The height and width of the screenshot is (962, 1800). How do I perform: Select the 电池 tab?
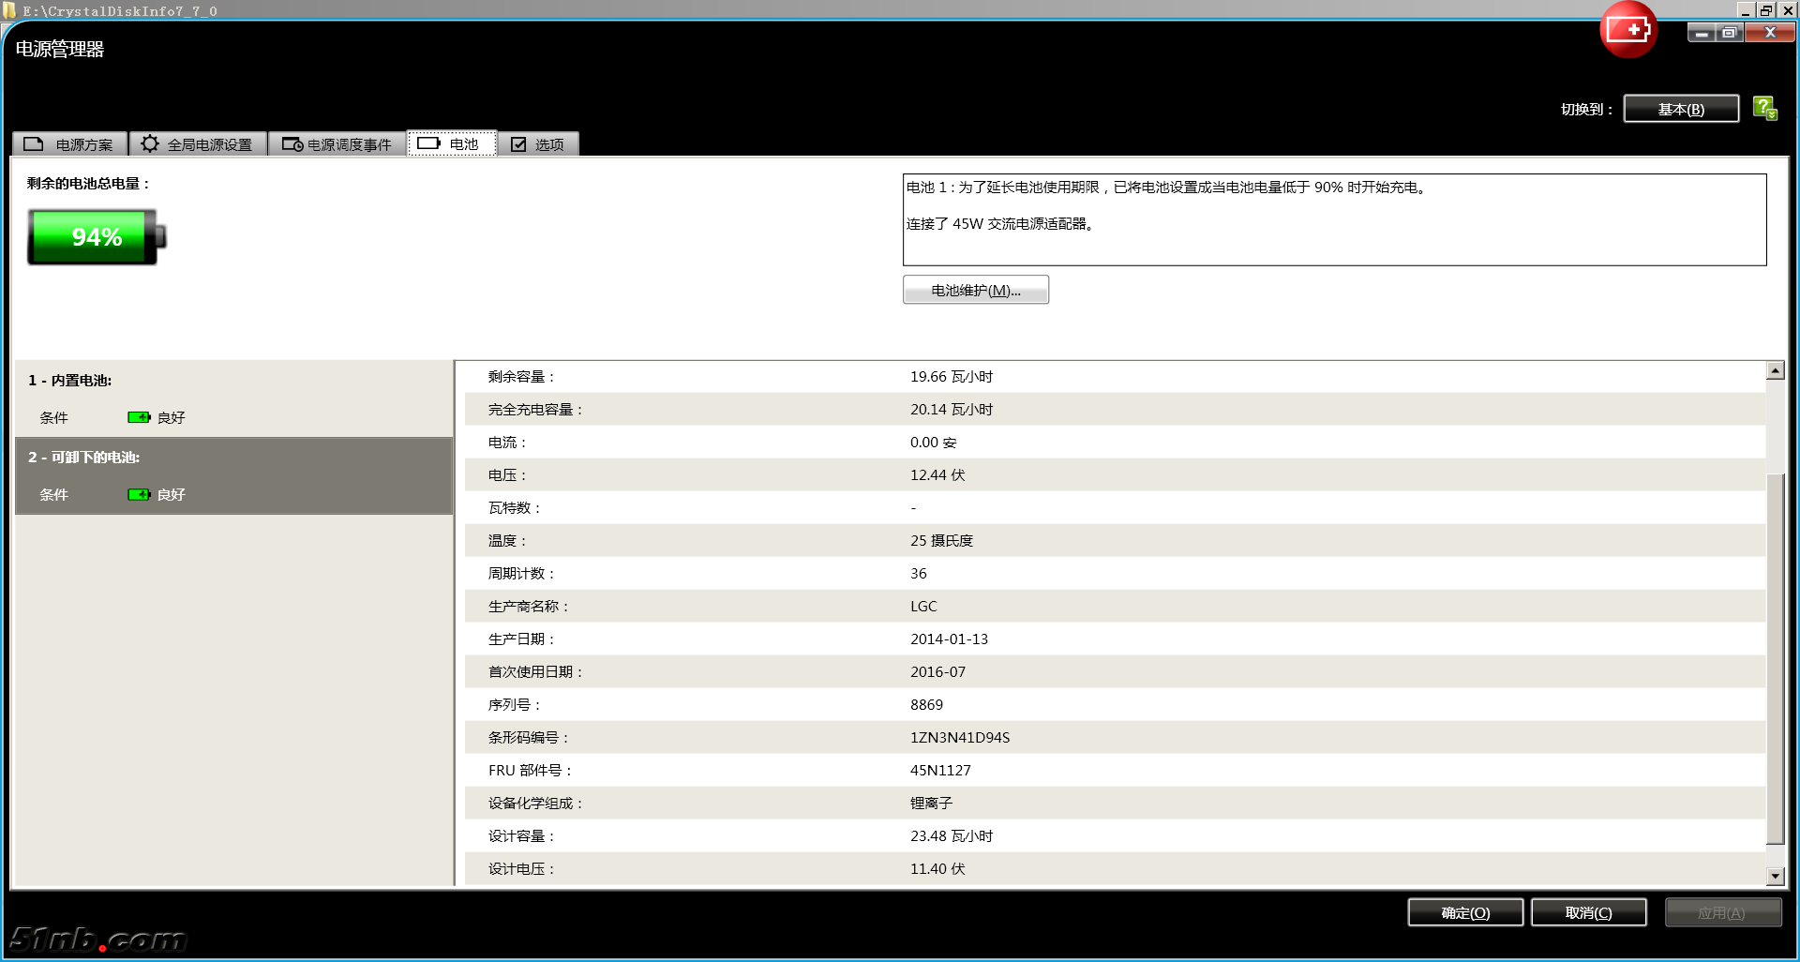(x=451, y=143)
